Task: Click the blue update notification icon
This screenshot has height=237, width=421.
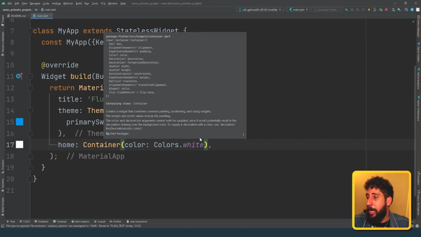Action: pos(412,10)
